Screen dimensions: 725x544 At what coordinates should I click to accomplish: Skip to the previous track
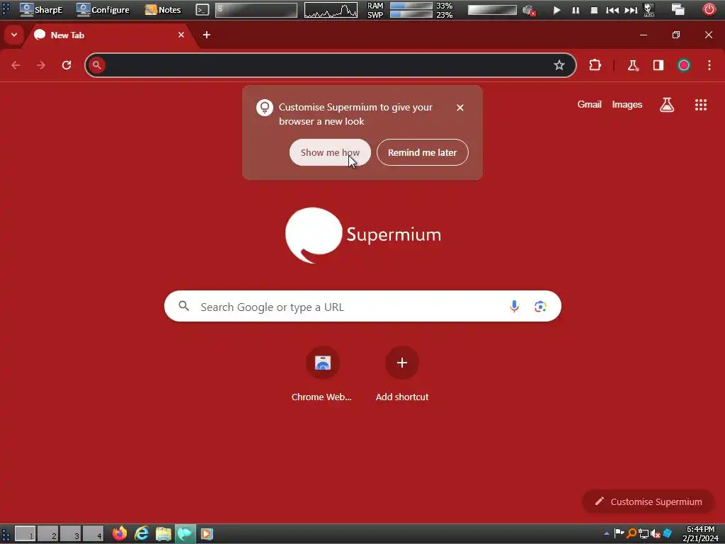[612, 10]
